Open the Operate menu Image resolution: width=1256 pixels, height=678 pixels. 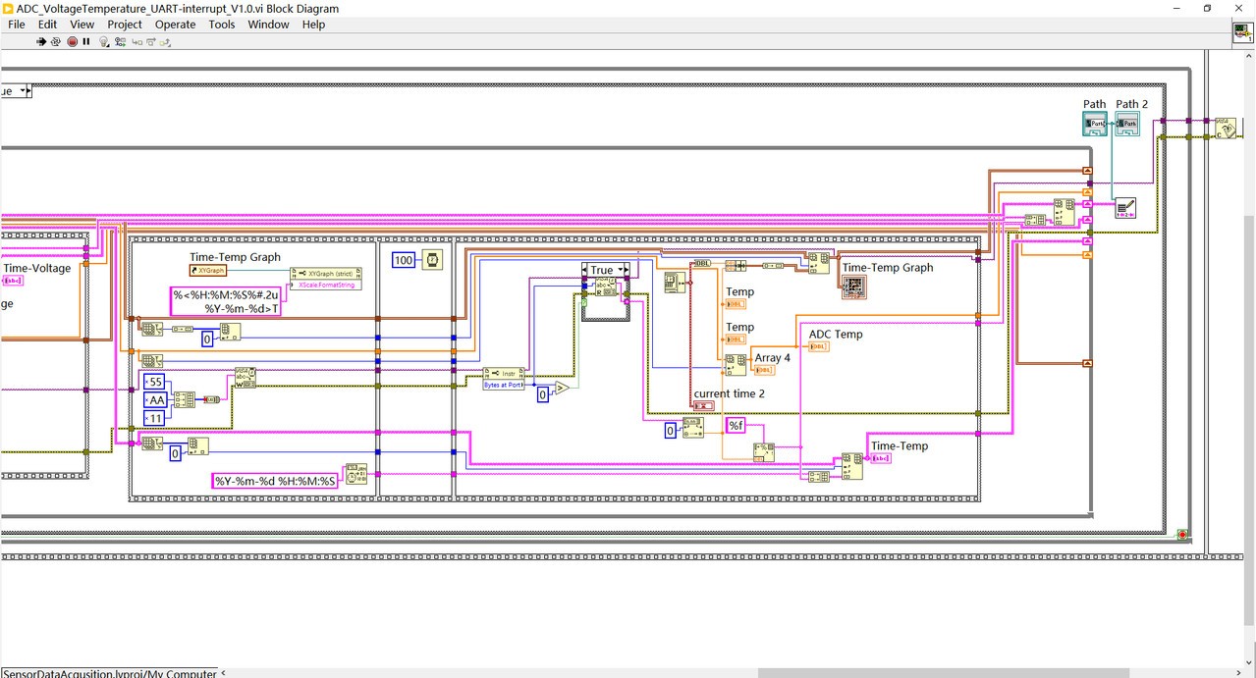[175, 25]
